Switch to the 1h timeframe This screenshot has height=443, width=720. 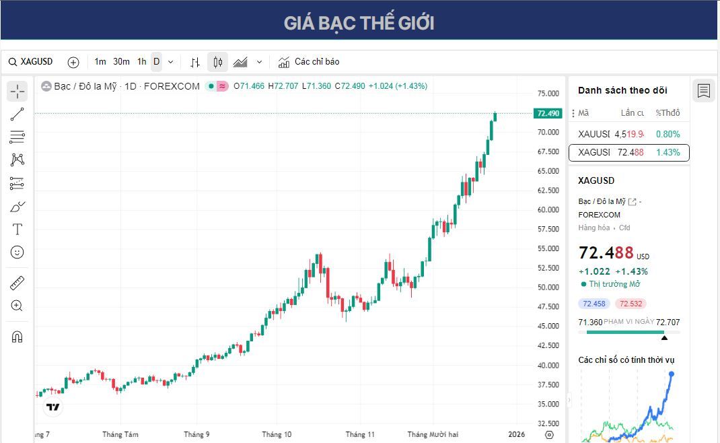pyautogui.click(x=141, y=61)
